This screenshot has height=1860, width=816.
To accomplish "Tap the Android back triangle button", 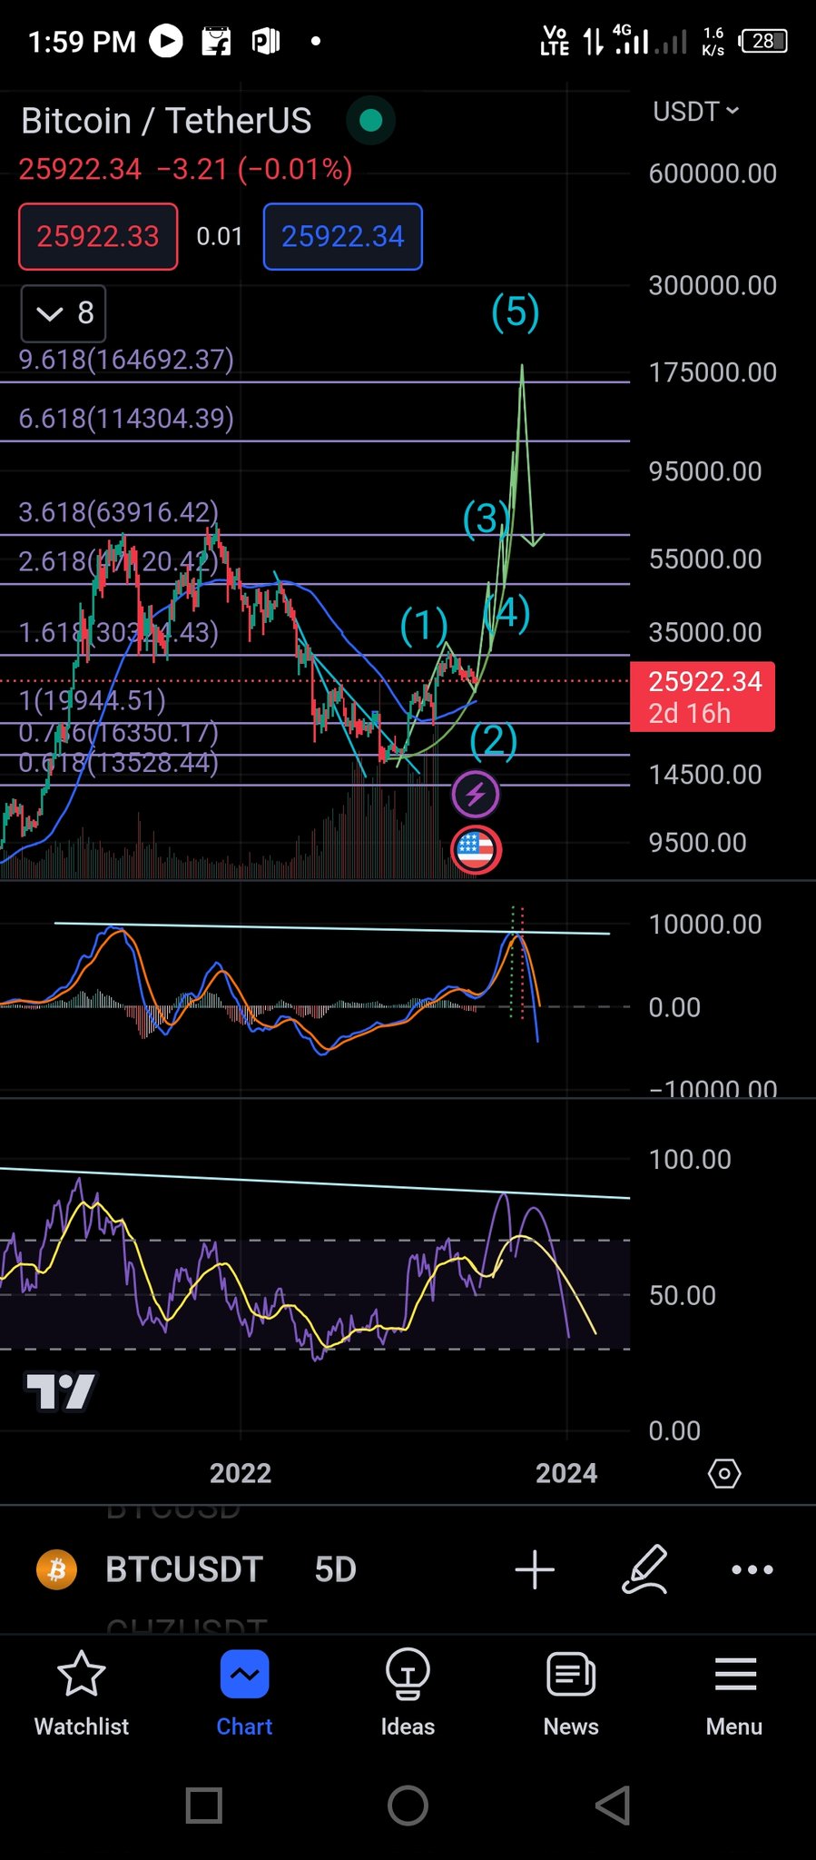I will (613, 1806).
